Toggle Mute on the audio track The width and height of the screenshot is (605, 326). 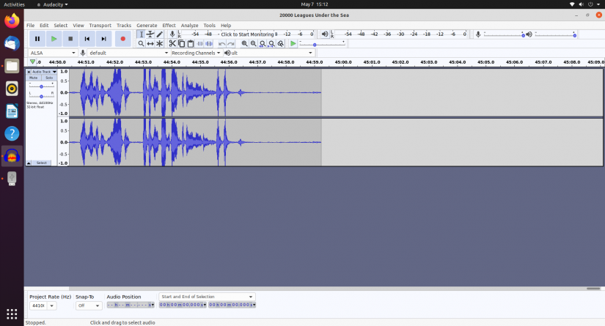coord(33,78)
